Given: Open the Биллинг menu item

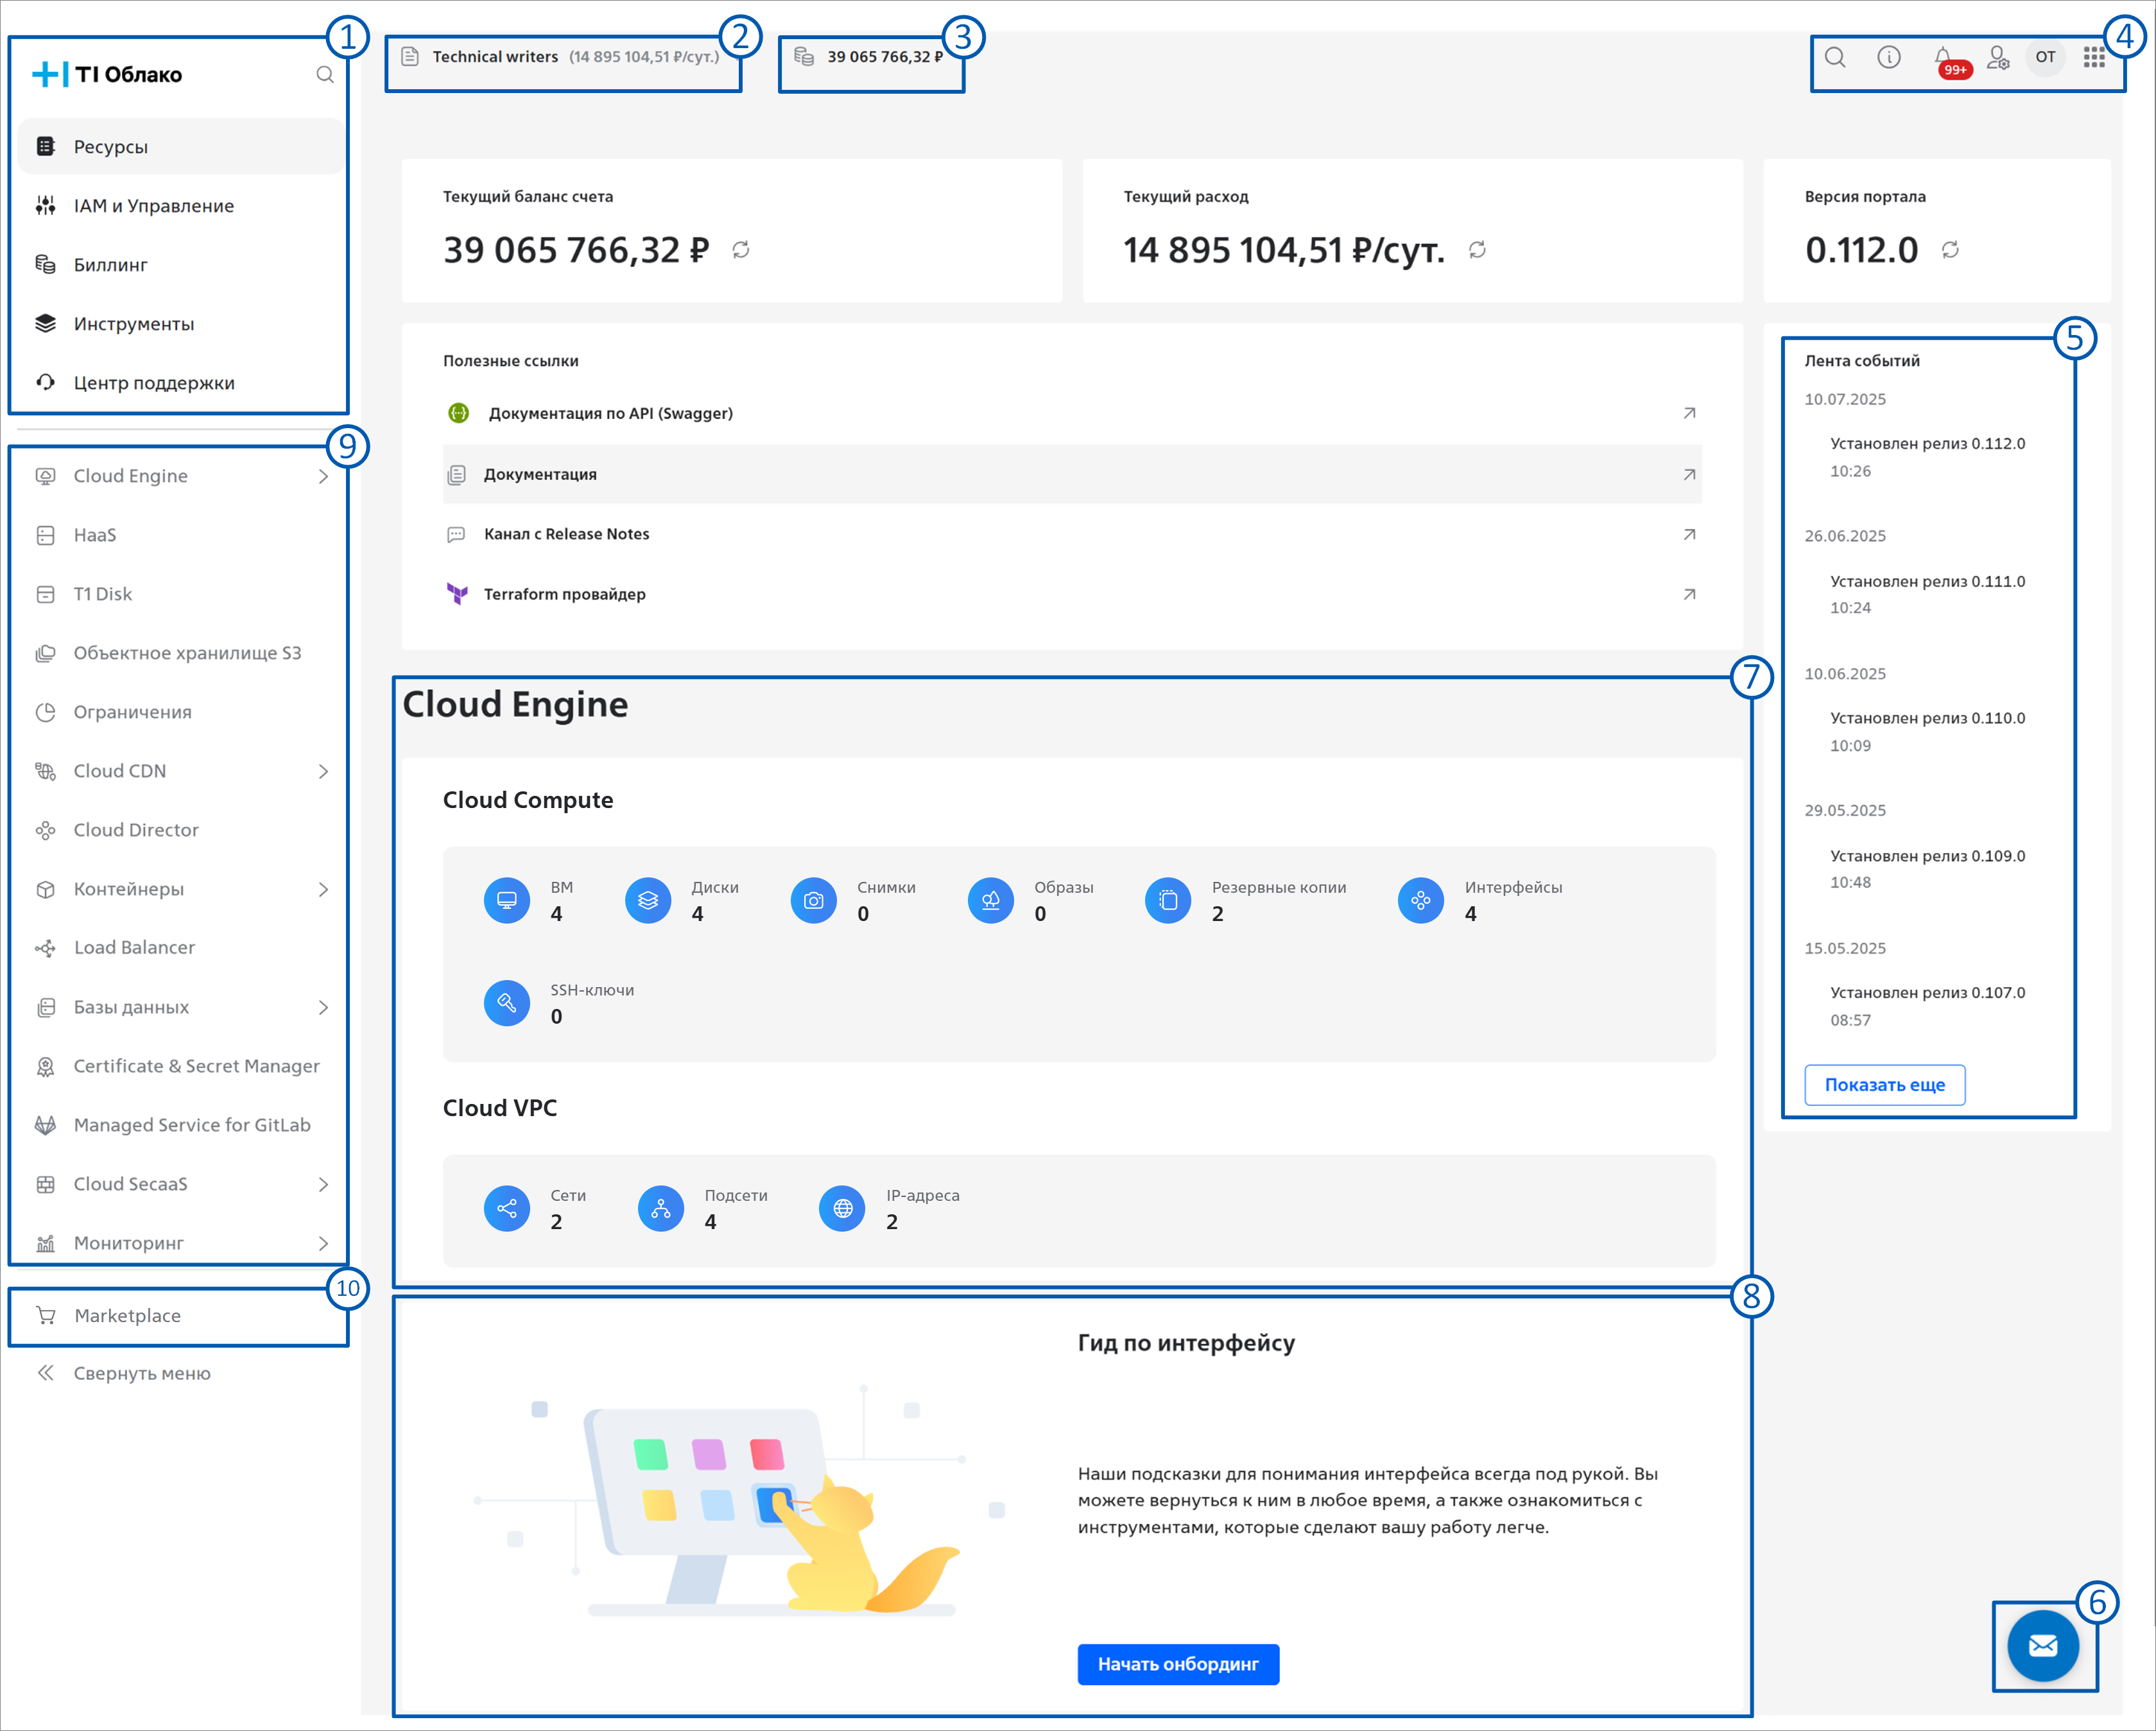Looking at the screenshot, I should tap(110, 265).
